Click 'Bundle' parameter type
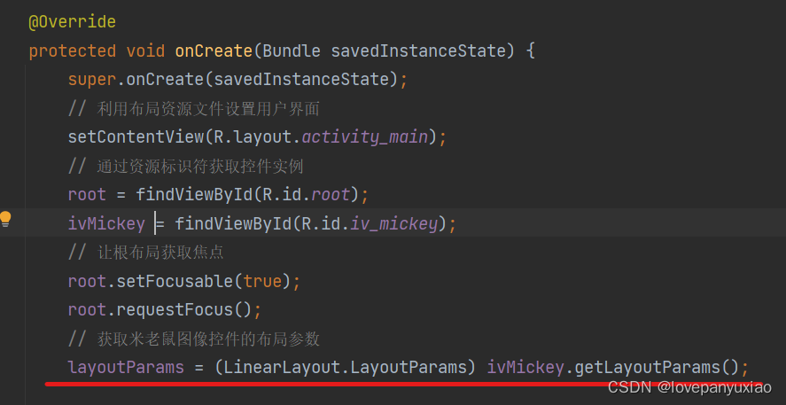The width and height of the screenshot is (786, 405). pos(291,51)
